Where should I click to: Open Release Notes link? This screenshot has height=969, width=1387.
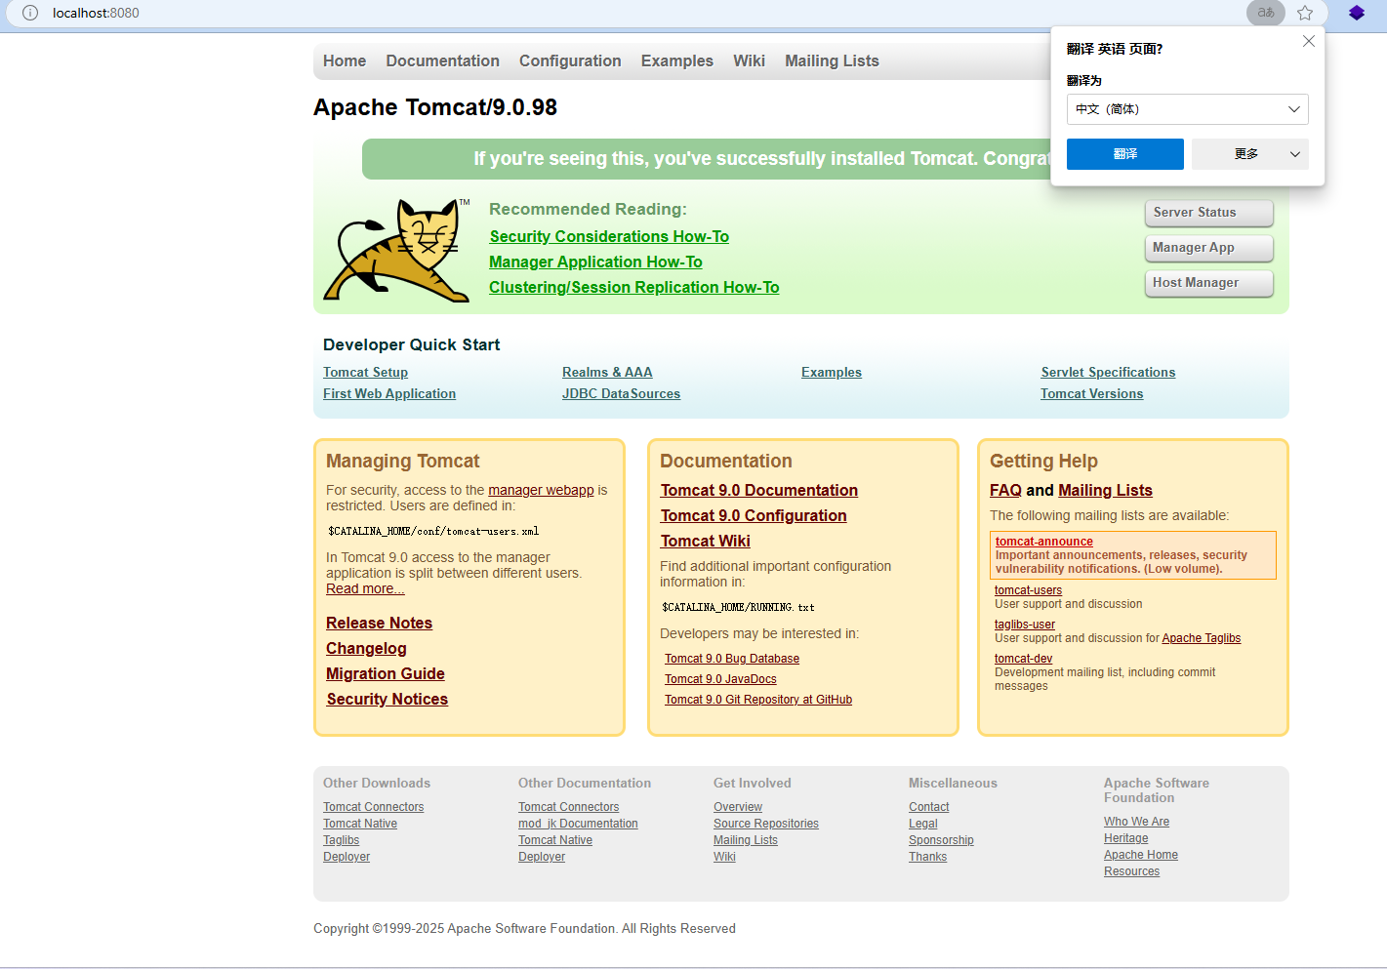point(379,623)
